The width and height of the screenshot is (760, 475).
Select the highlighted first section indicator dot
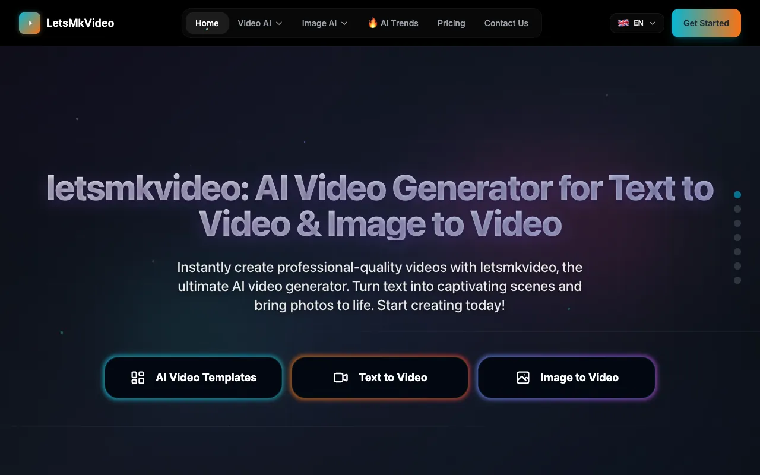[737, 195]
